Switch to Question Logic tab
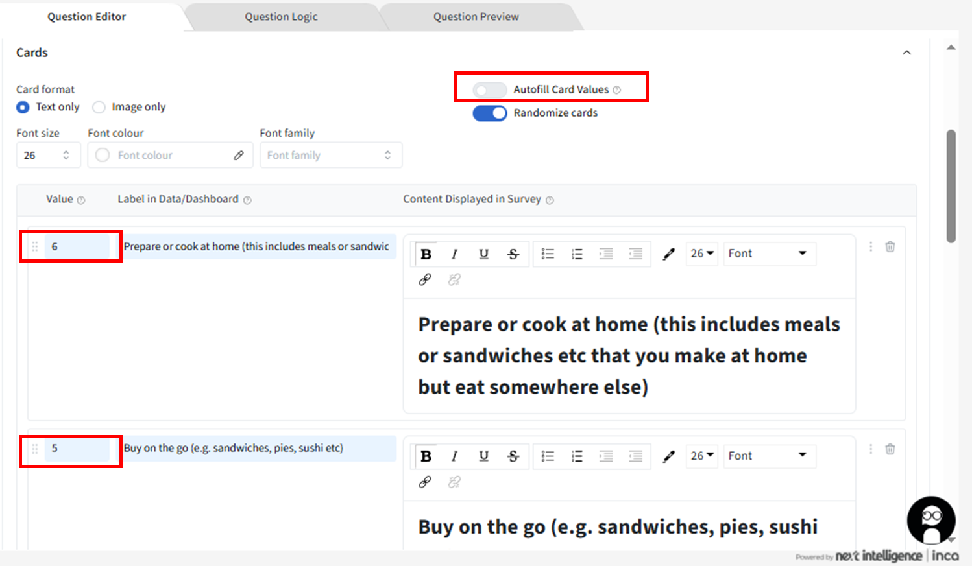The height and width of the screenshot is (566, 972). click(x=281, y=17)
